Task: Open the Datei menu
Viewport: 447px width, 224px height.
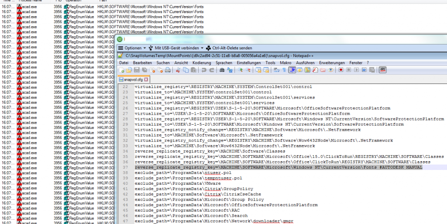Action: point(124,63)
